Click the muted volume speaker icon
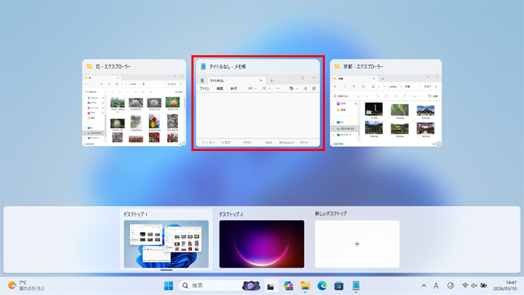Screen dimensions: 524x295 click(474, 285)
